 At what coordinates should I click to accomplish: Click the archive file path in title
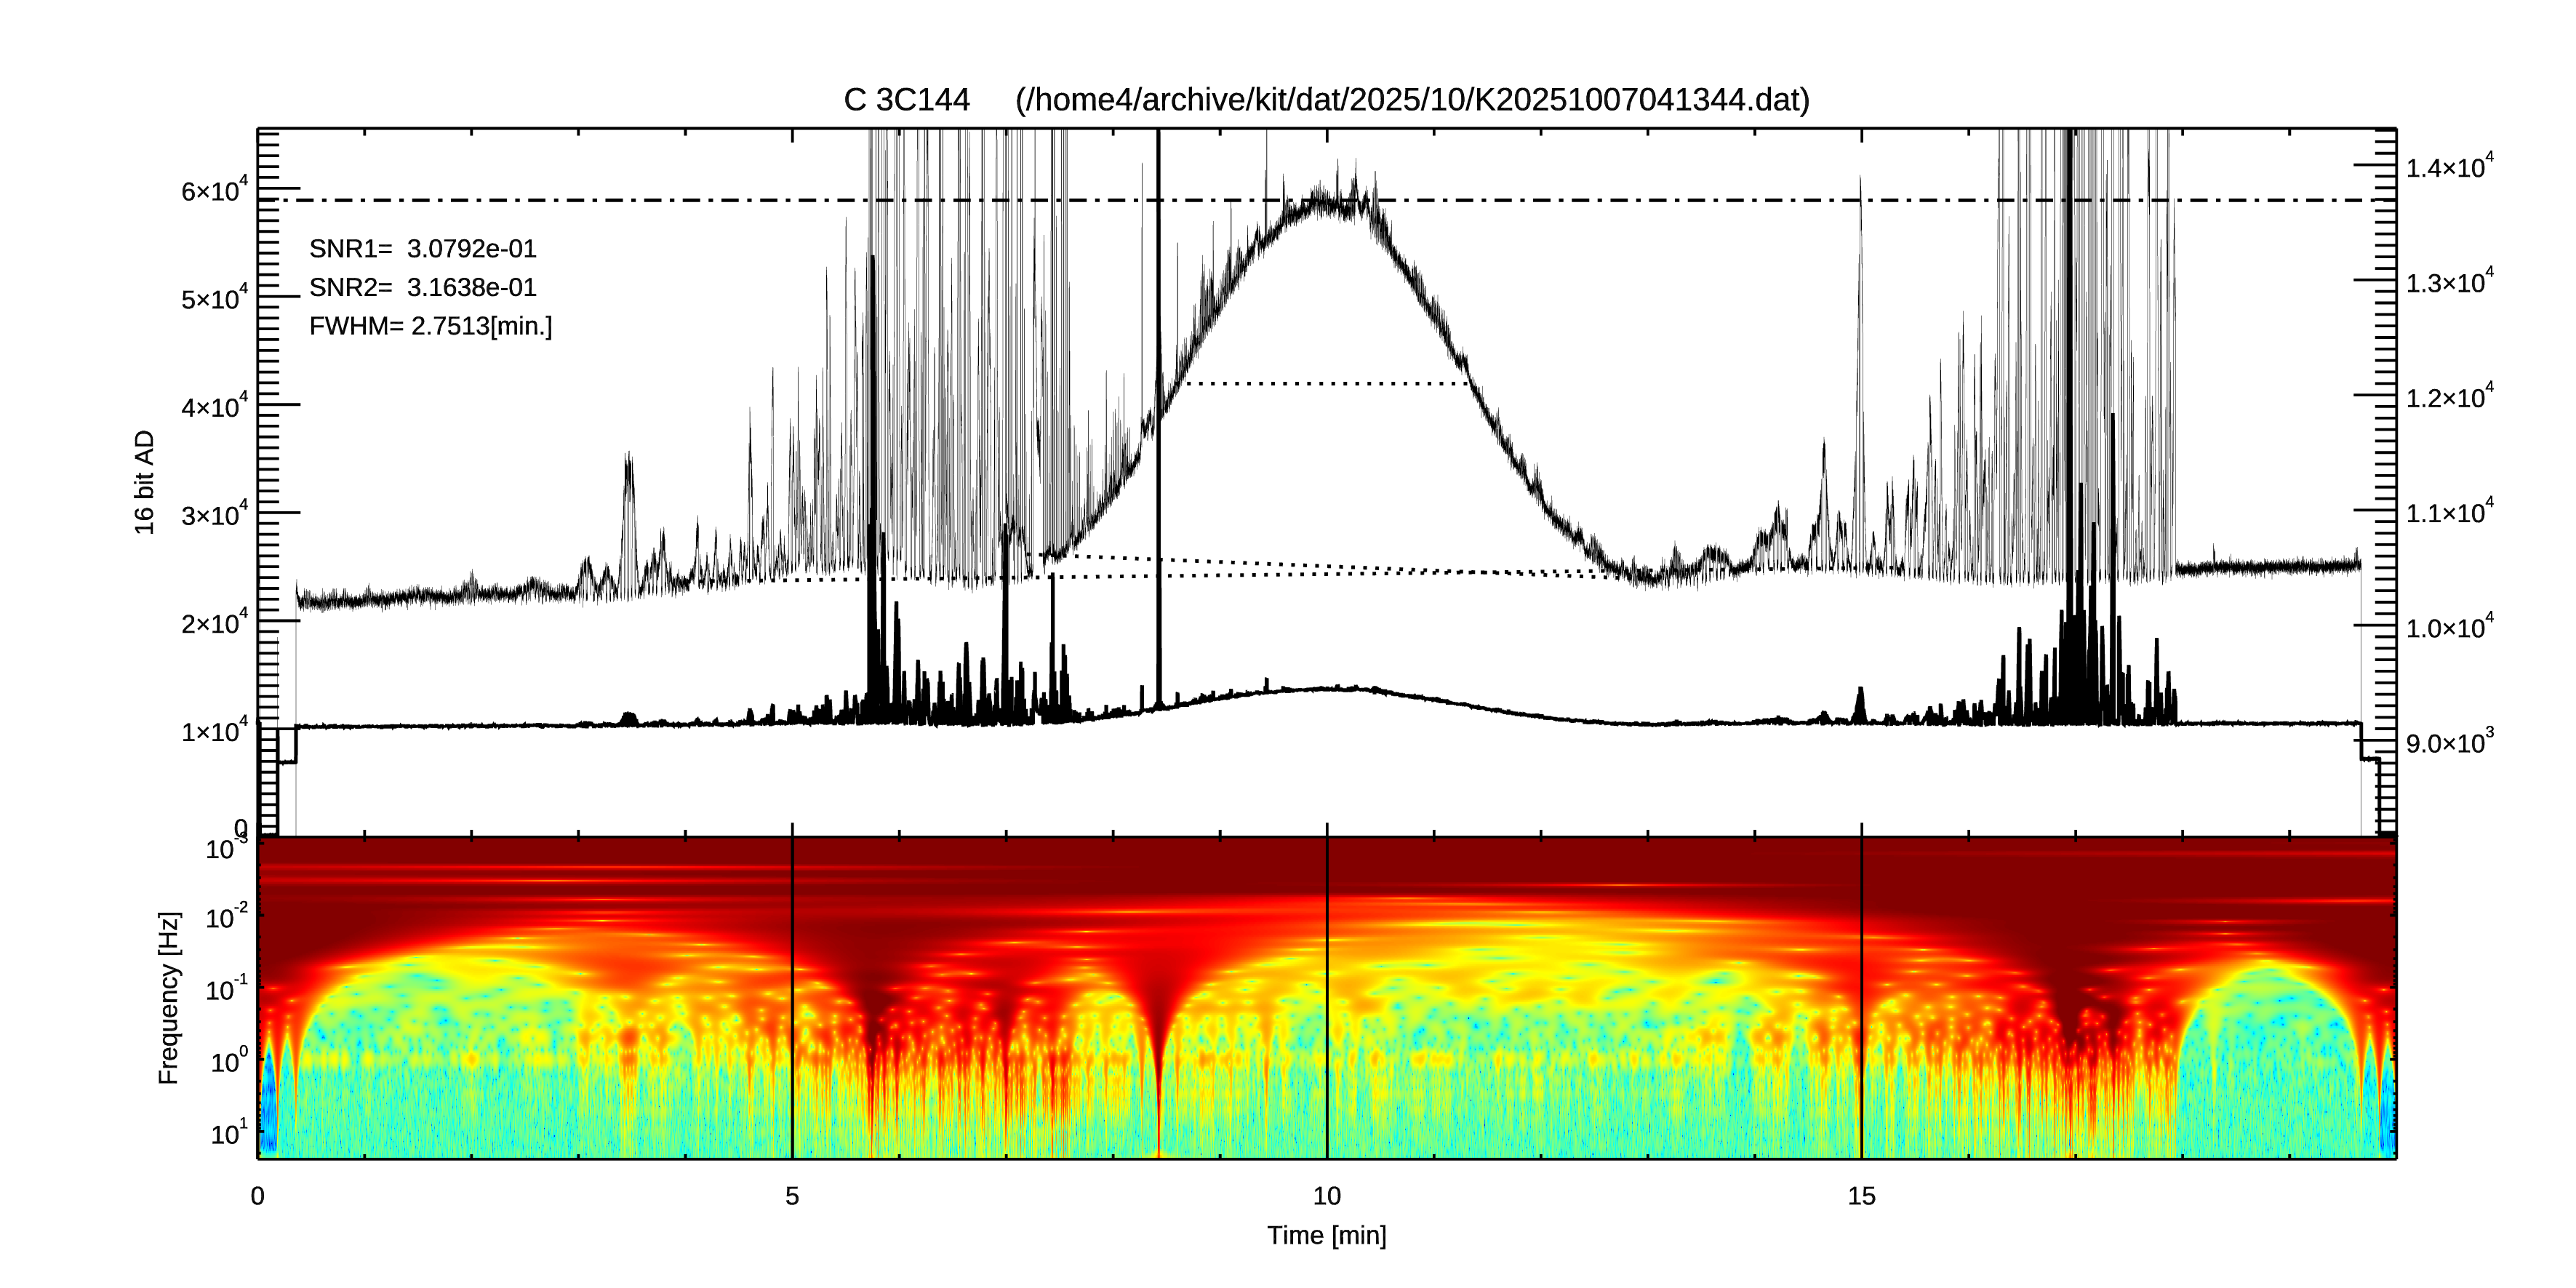(1412, 100)
